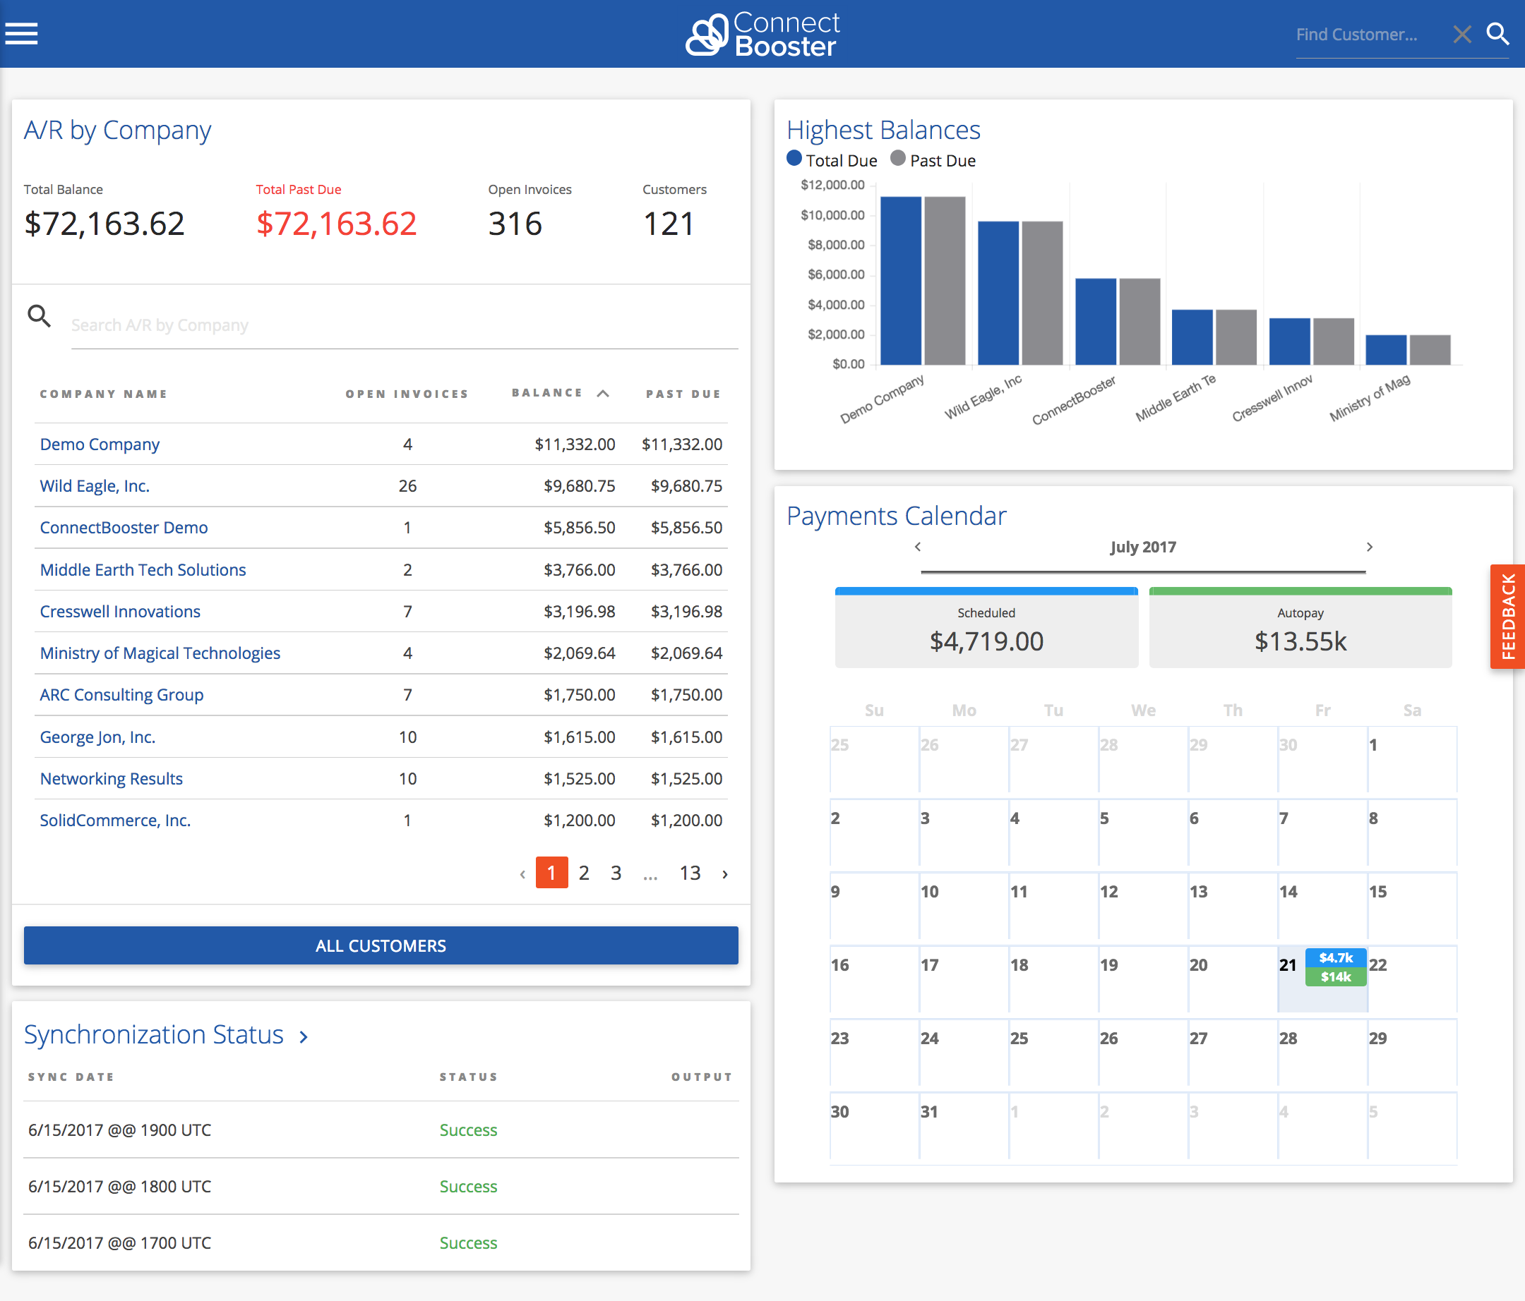Expand Synchronization Status chevron arrow
1525x1301 pixels.
point(303,1037)
